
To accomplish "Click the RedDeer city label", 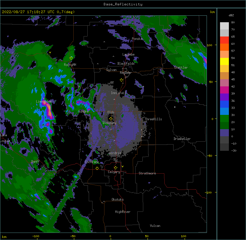I will tap(126, 73).
